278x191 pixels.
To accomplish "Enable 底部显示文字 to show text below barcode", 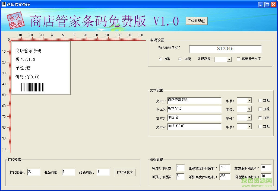I will 238,59.
